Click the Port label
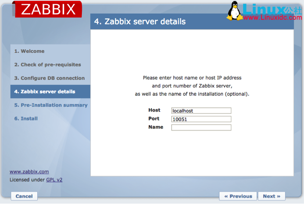 (154, 119)
